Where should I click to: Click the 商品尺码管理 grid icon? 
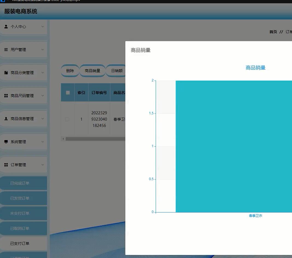pos(6,96)
